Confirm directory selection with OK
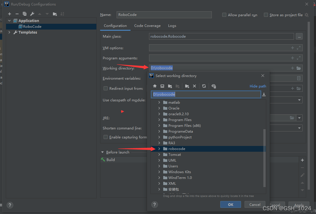Screen dimensions: 316x214 [x=231, y=204]
